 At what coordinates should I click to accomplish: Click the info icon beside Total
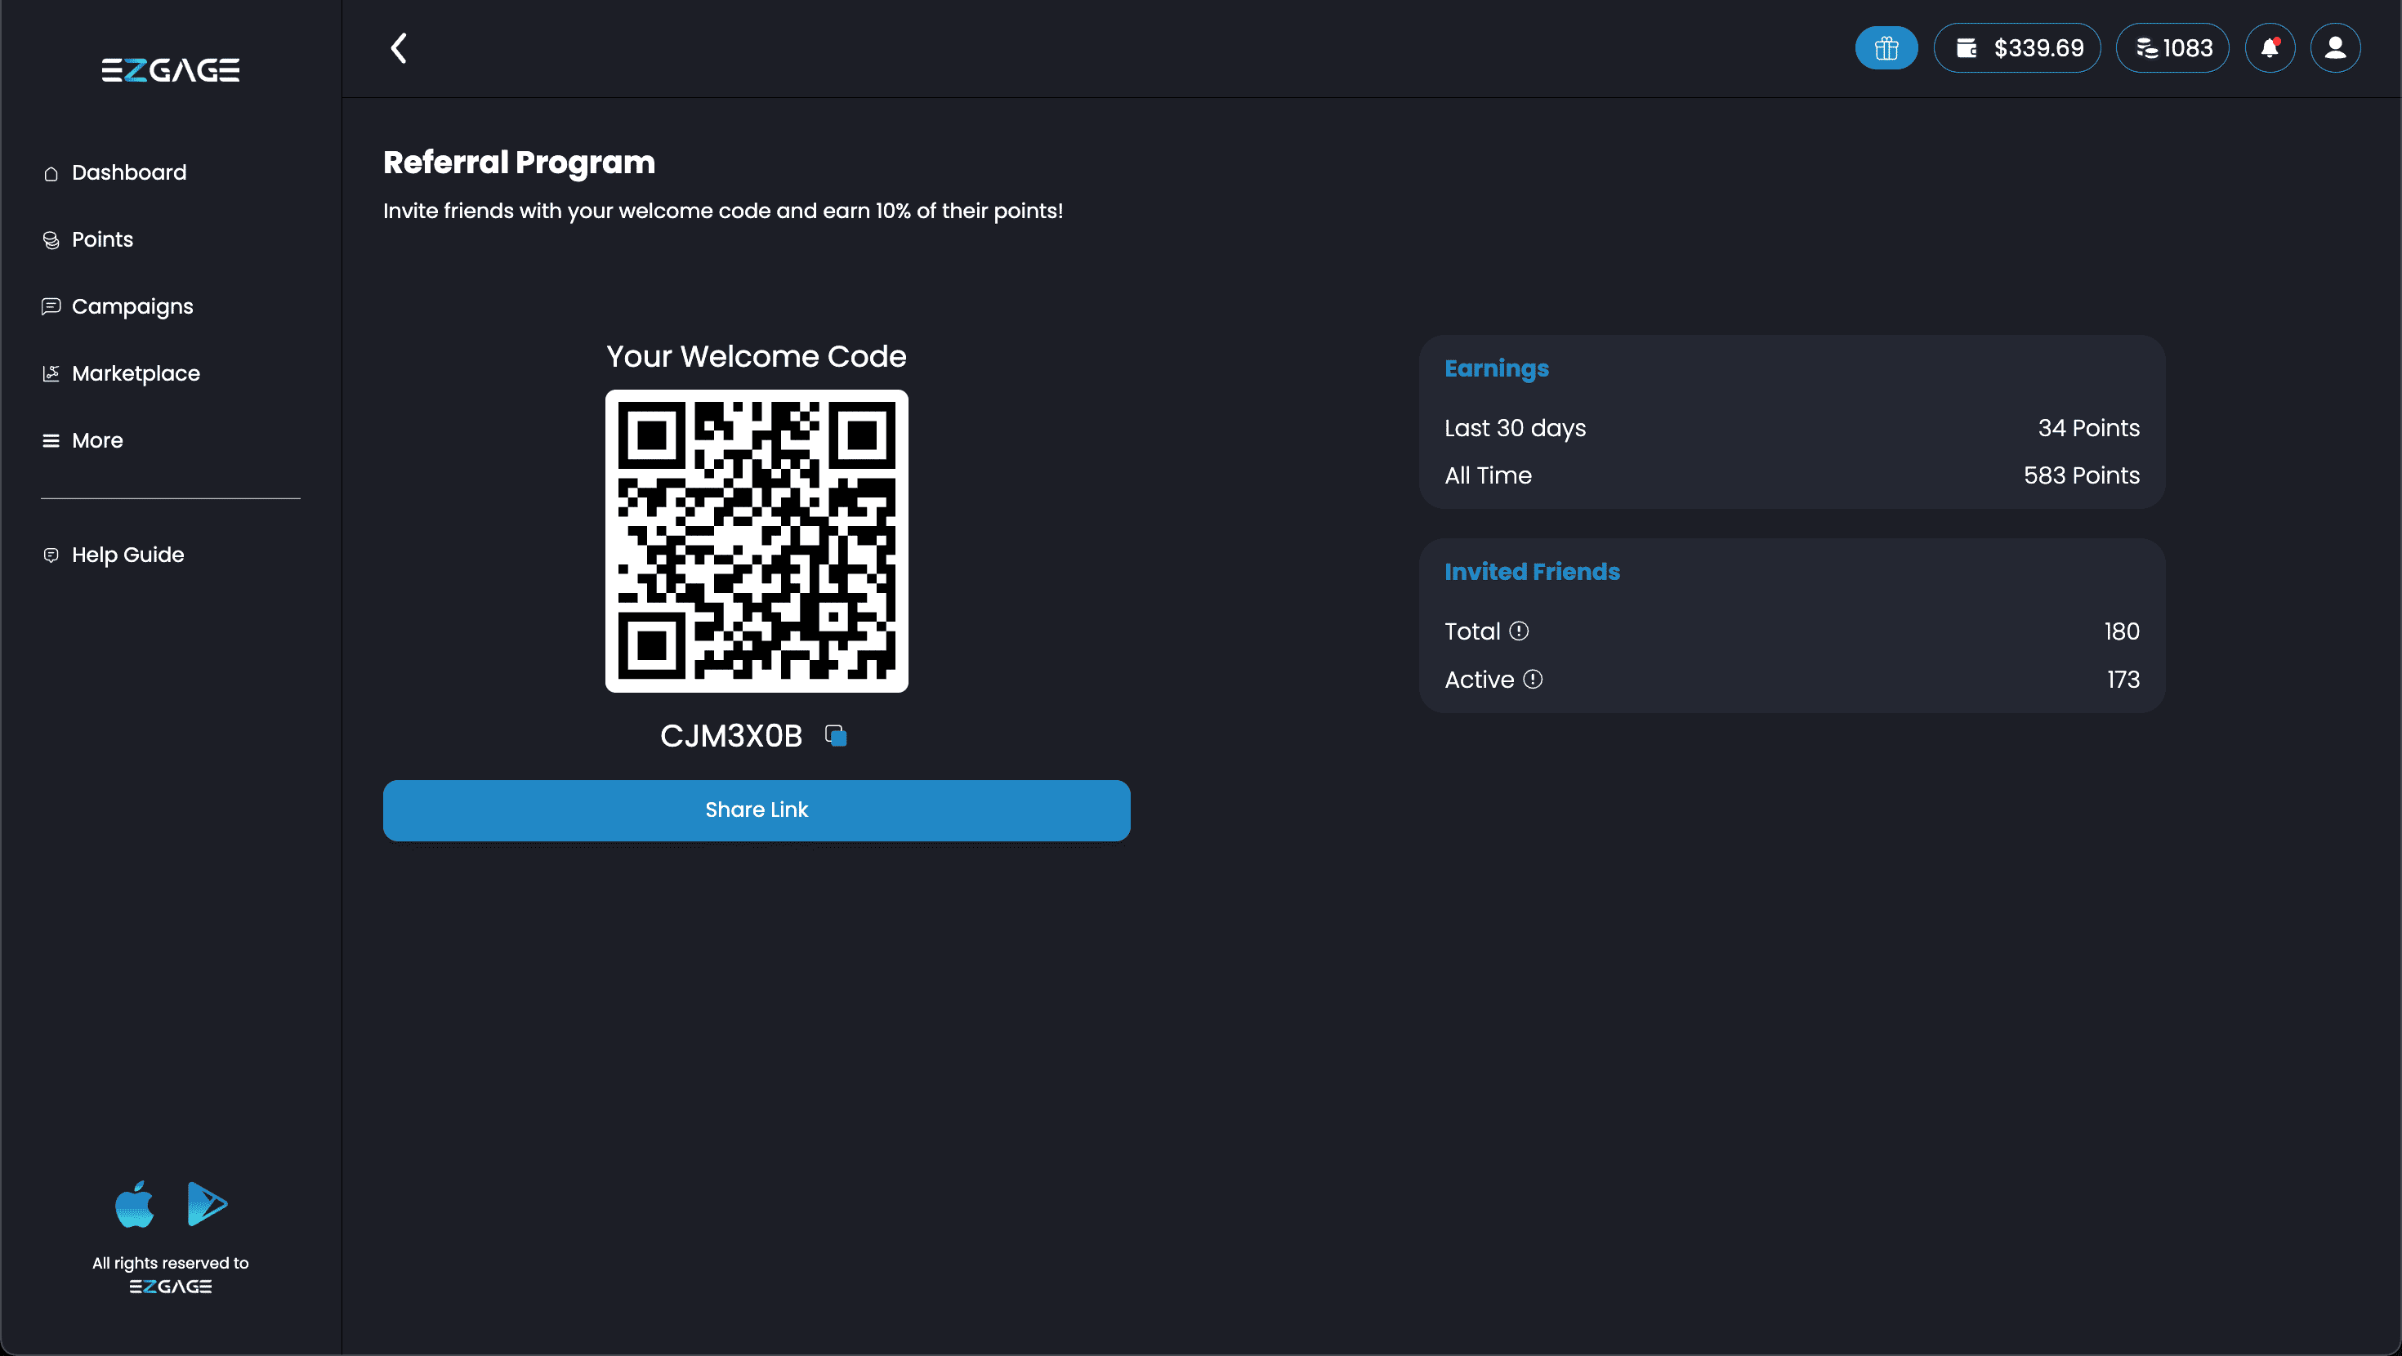[x=1519, y=631]
